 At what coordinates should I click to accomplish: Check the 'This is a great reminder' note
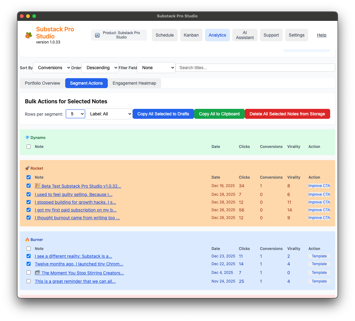click(x=29, y=281)
